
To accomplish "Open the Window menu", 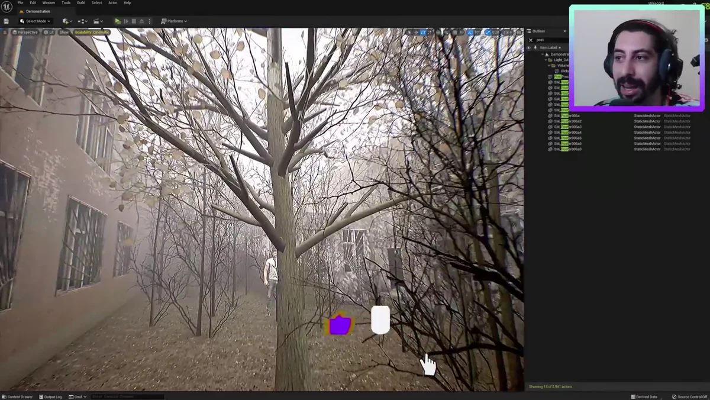I will pyautogui.click(x=49, y=3).
